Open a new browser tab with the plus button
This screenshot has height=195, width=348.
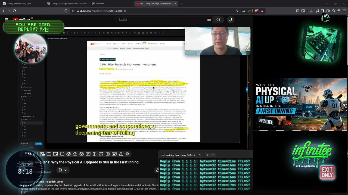pos(182,4)
